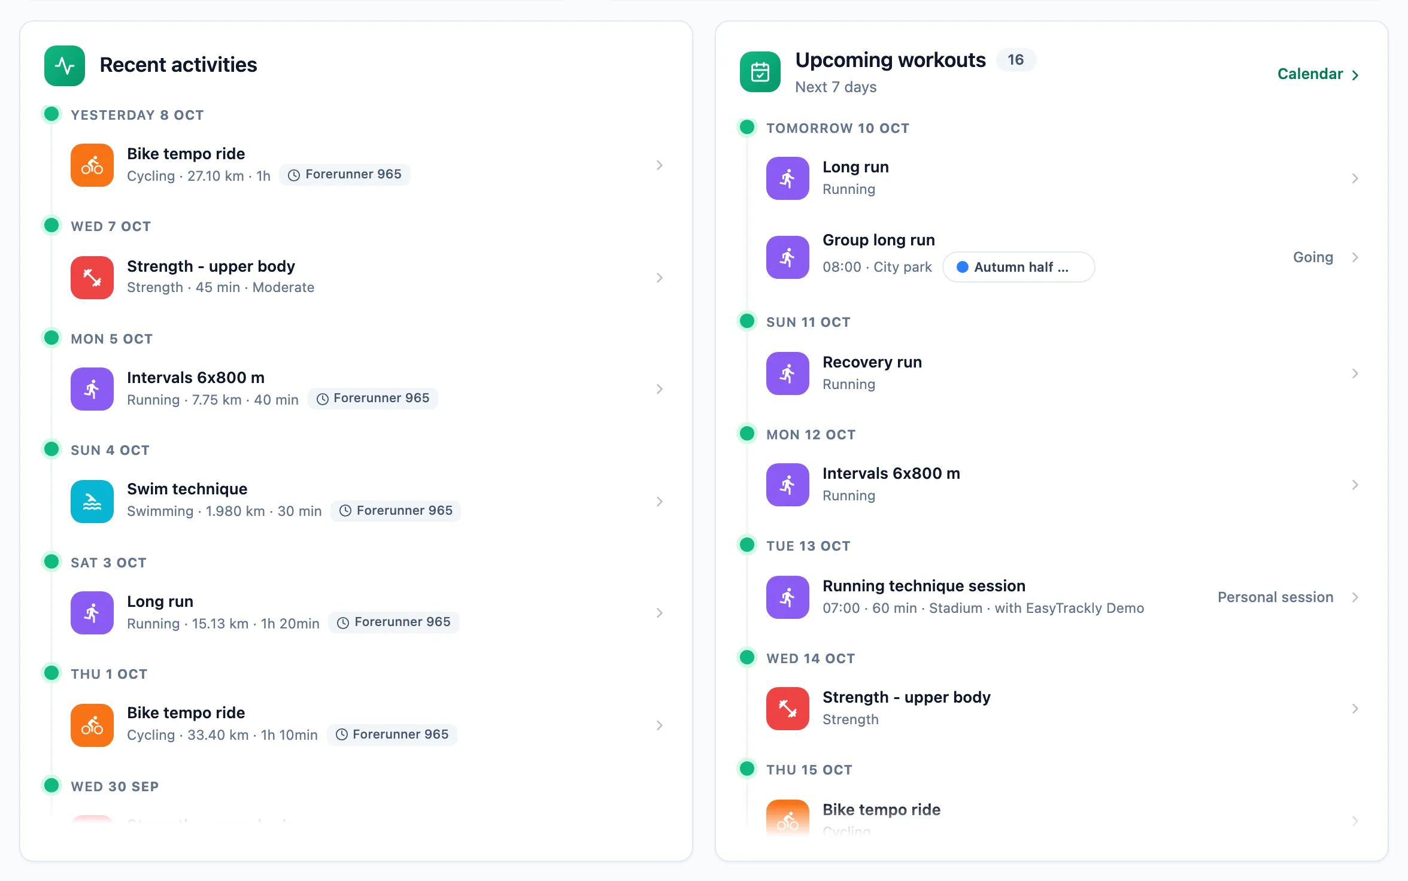Click the YESTERDAY 8 OCT timeline marker
This screenshot has height=881, width=1408.
(51, 114)
